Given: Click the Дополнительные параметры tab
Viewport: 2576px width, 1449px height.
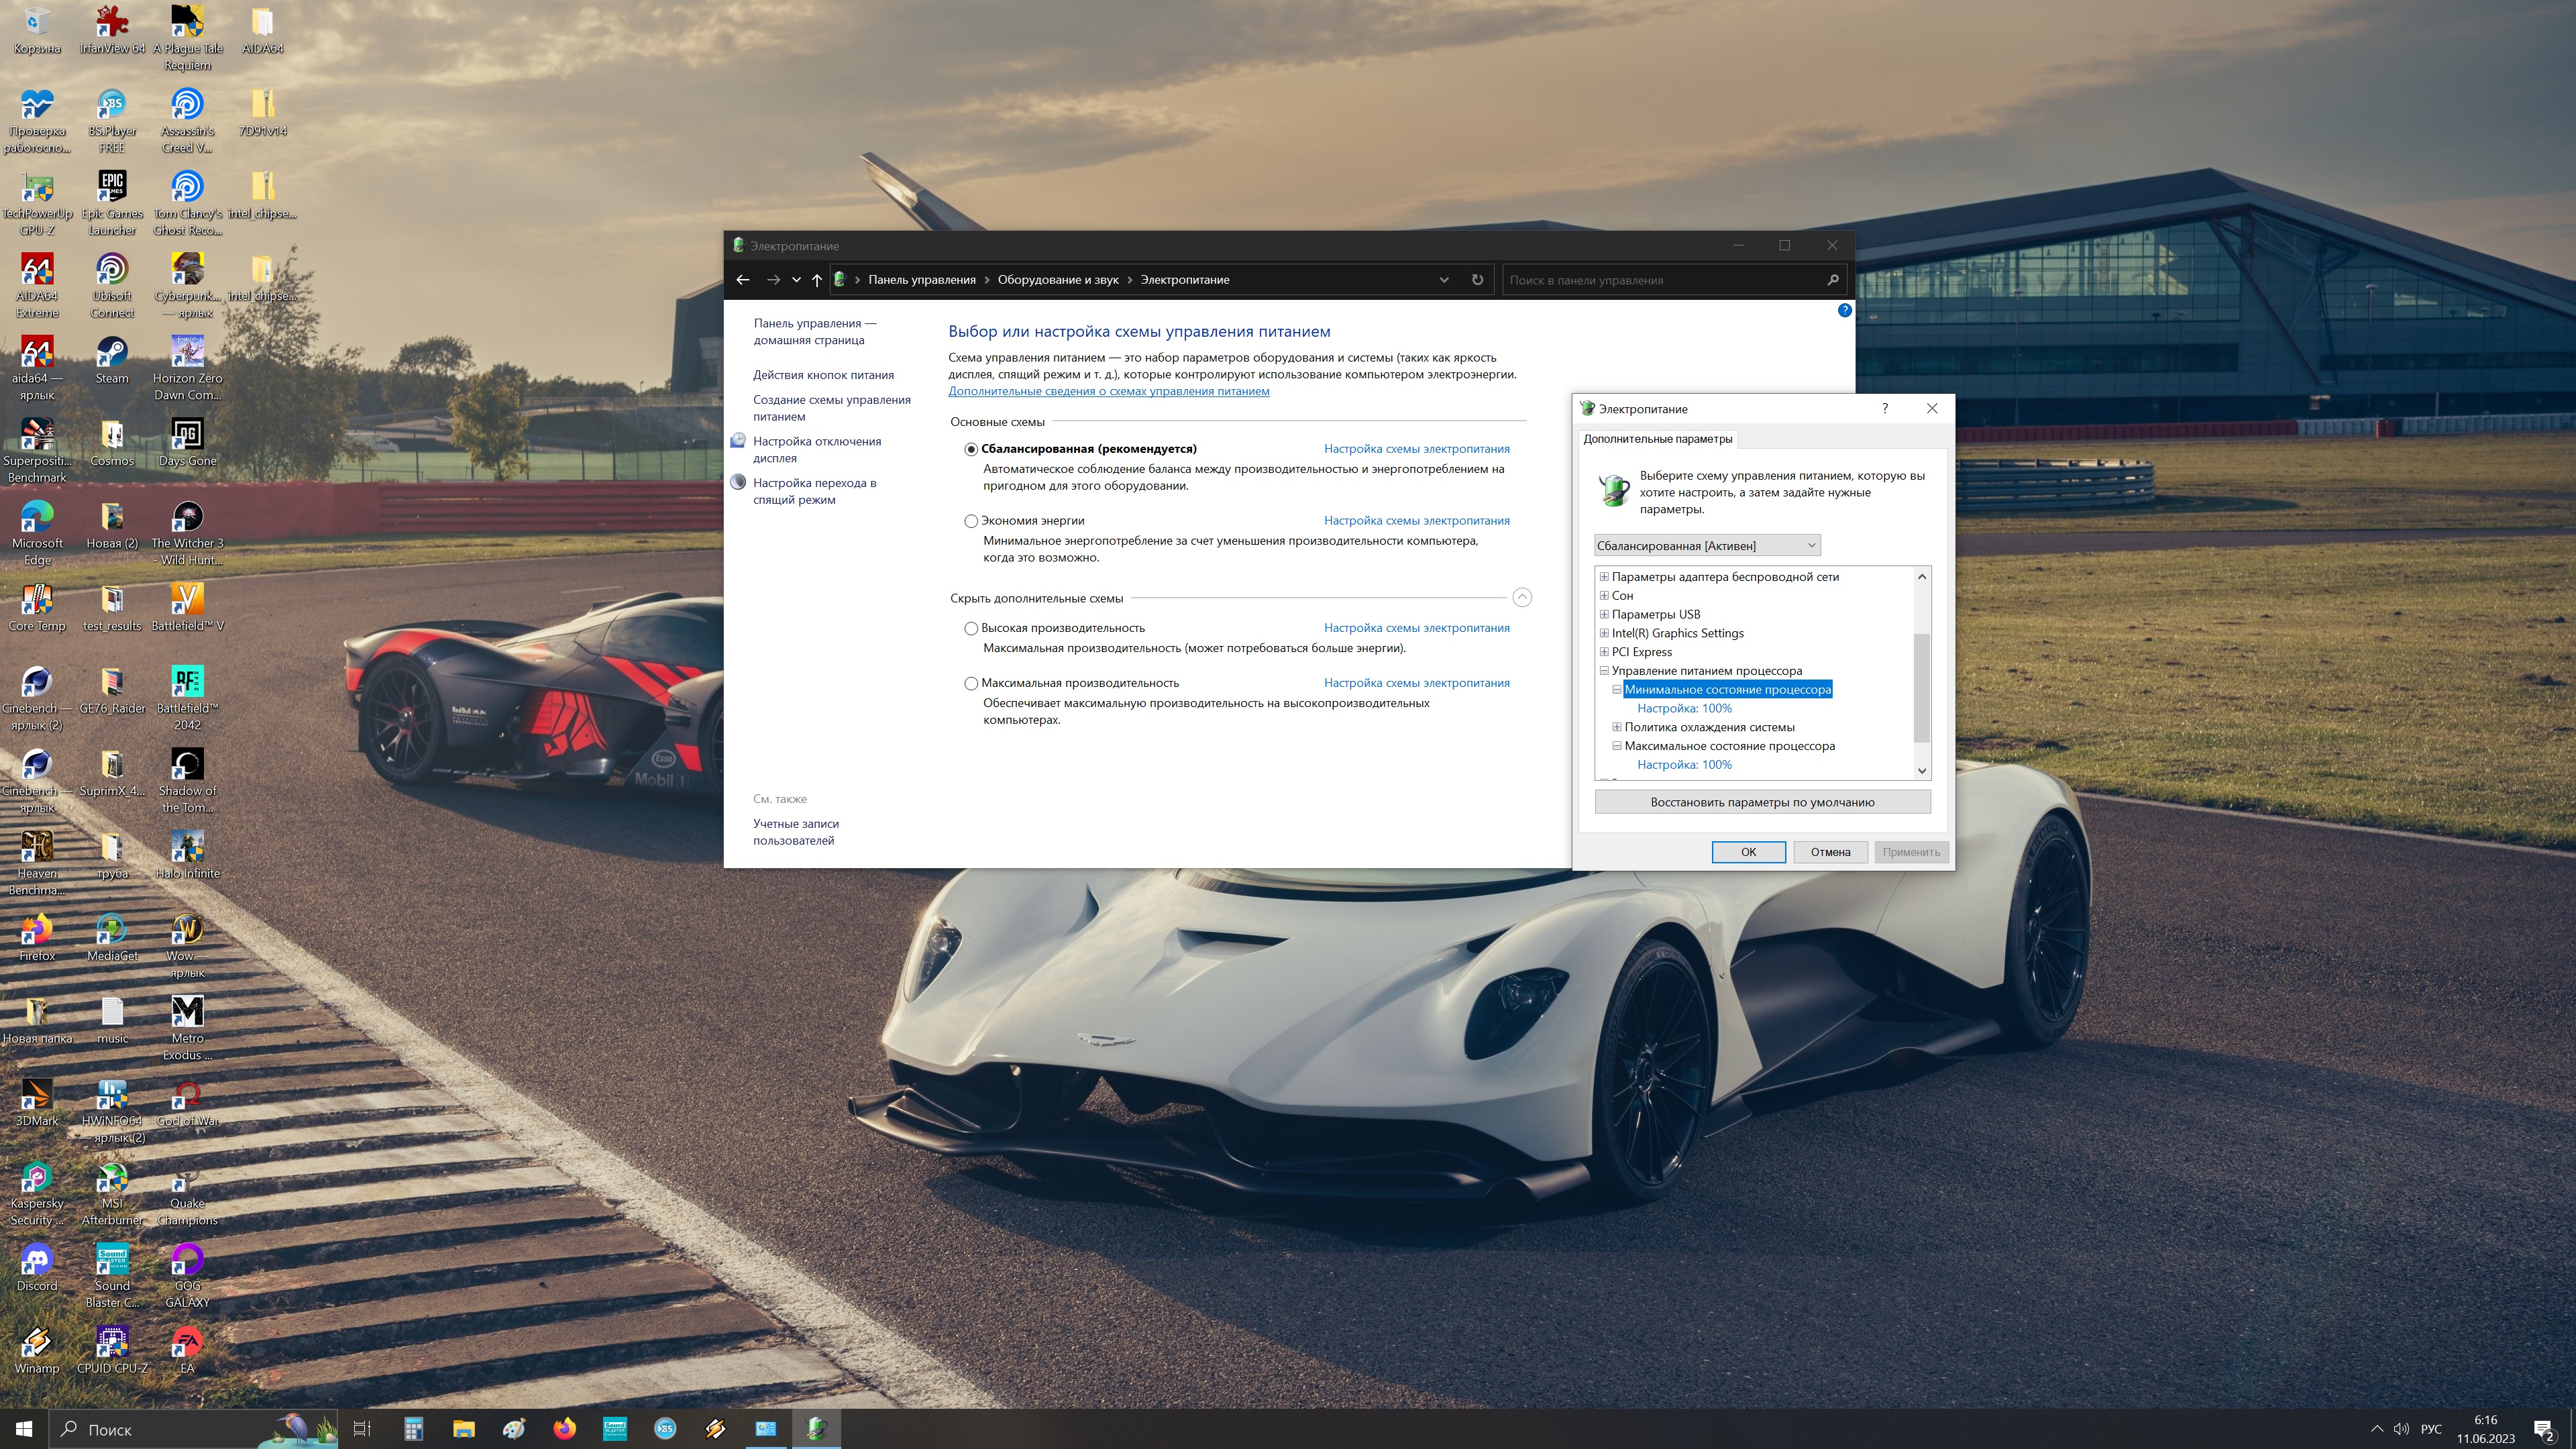Looking at the screenshot, I should coord(1657,439).
